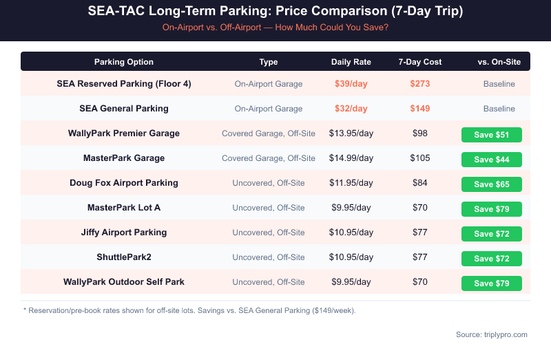The width and height of the screenshot is (551, 344).
Task: Click the MasterPark Garage Save $44 badge
Action: (491, 159)
